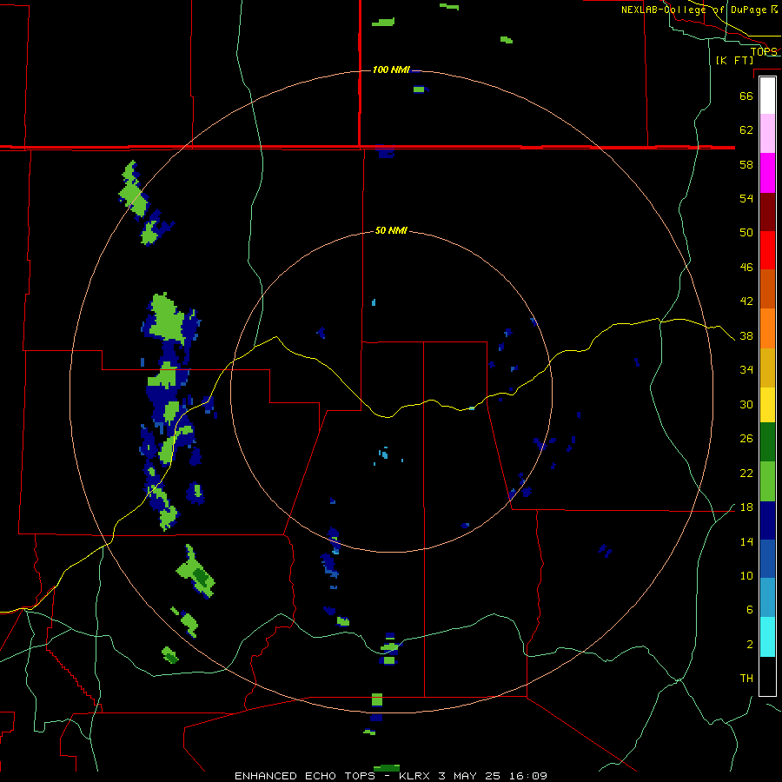
Task: Click the 14 legend value
Action: coord(746,541)
